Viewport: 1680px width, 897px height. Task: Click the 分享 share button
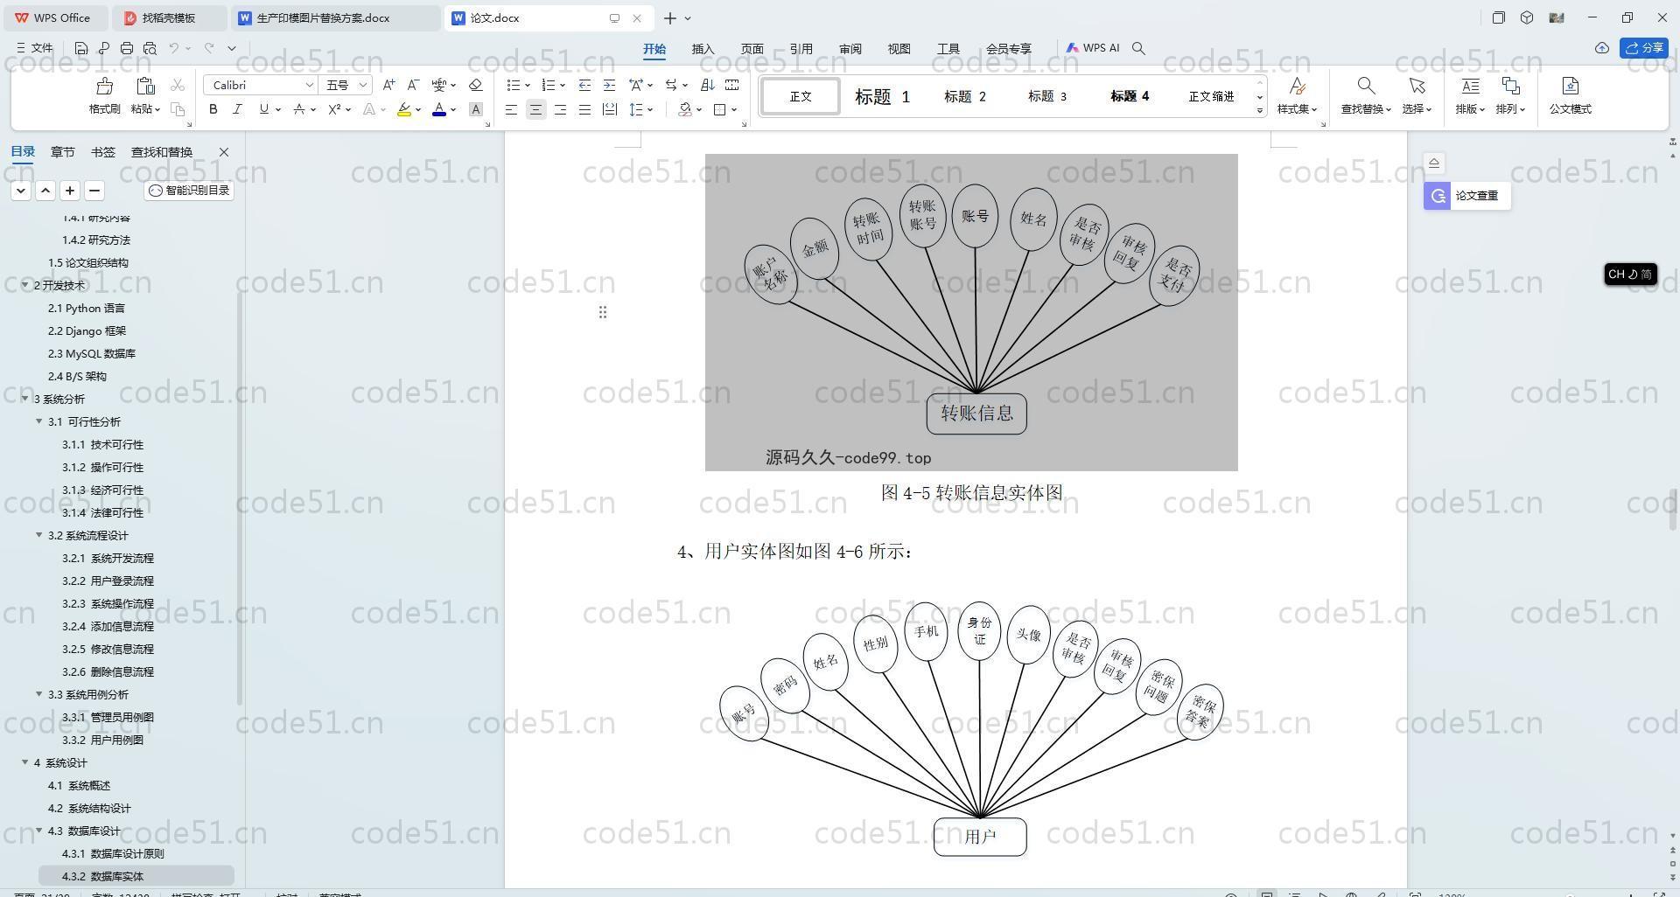coord(1643,48)
